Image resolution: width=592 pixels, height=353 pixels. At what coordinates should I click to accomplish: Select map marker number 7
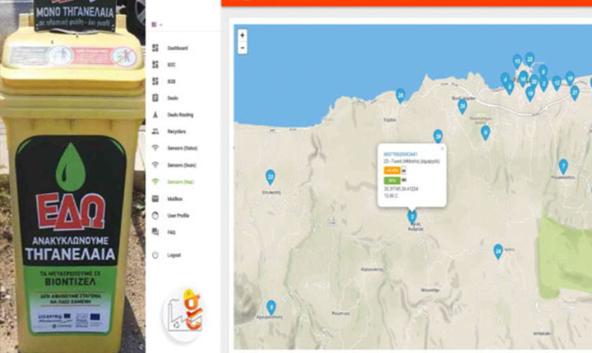pos(563,167)
